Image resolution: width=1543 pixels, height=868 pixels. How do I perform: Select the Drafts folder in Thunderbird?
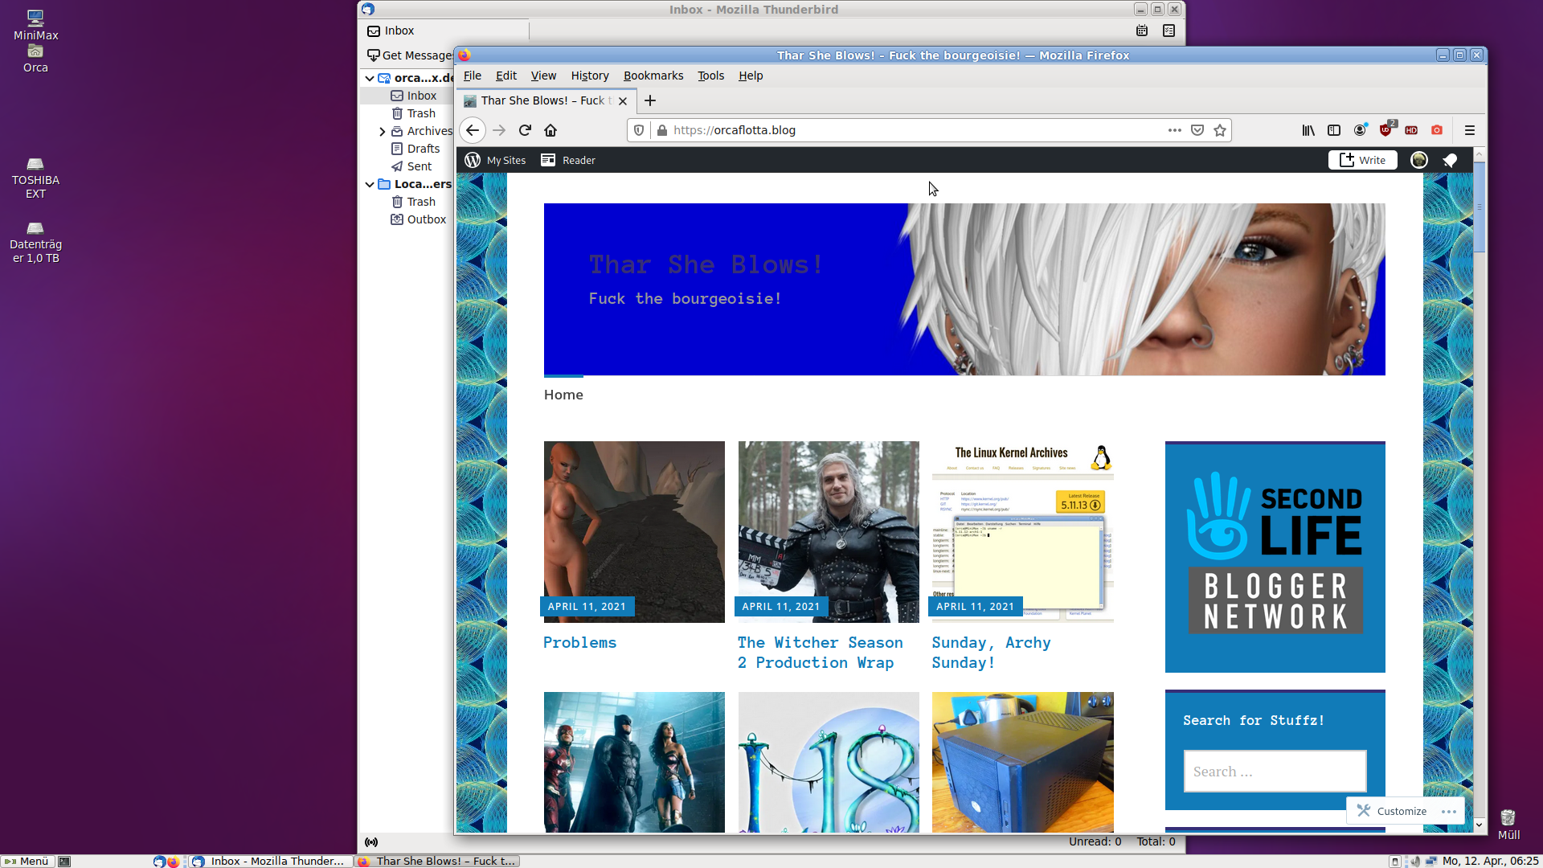415,149
